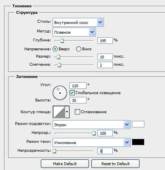
Task: Click the Смягчение slider handle
Action: pos(59,65)
